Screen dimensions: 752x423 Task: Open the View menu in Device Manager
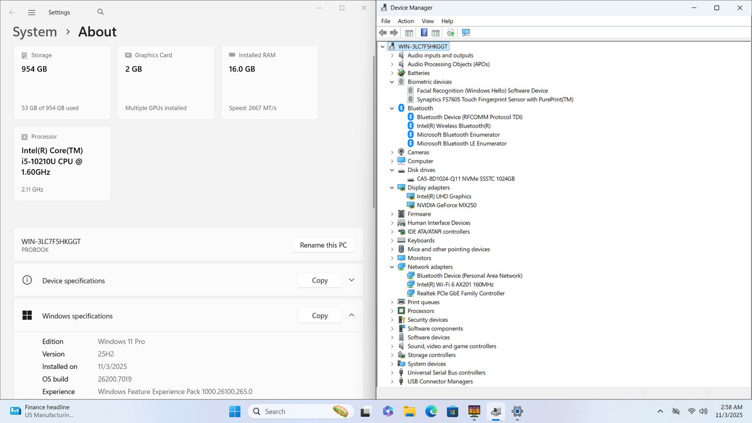428,21
